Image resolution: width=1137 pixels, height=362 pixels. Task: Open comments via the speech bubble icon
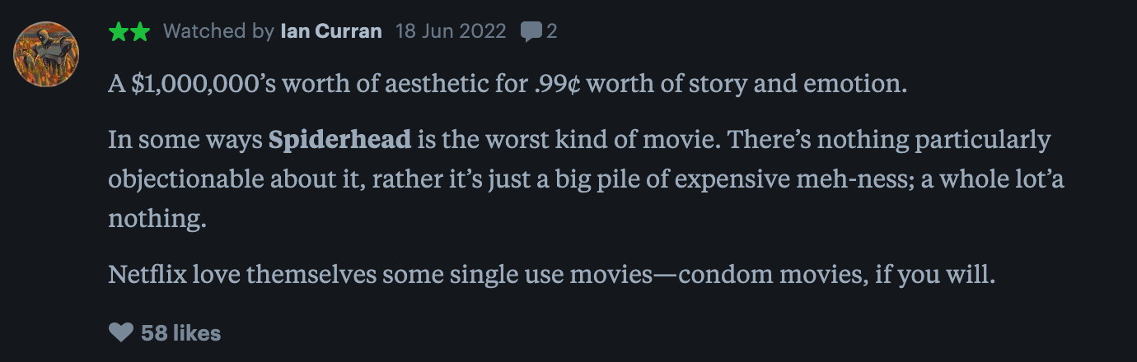pyautogui.click(x=531, y=31)
